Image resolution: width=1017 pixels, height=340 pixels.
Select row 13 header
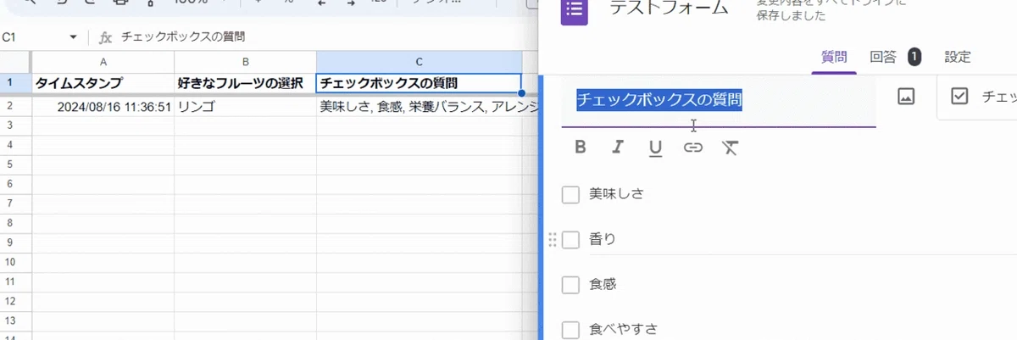(14, 320)
